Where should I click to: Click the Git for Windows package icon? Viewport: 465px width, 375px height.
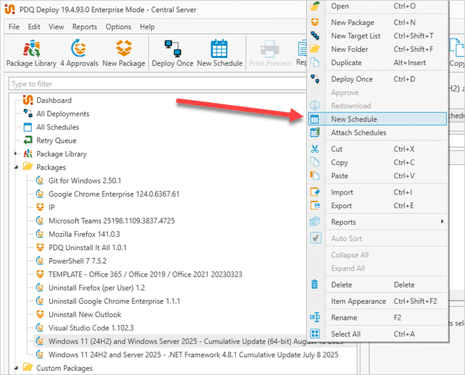pos(40,180)
